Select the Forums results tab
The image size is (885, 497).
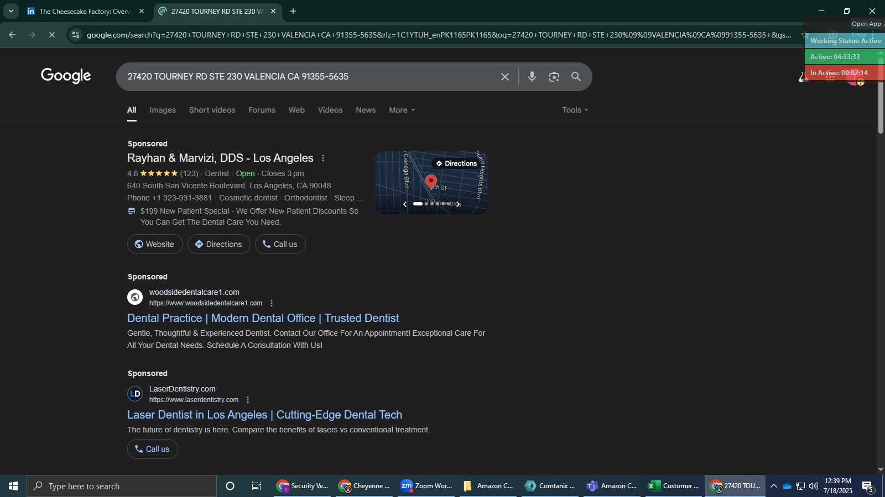[262, 110]
